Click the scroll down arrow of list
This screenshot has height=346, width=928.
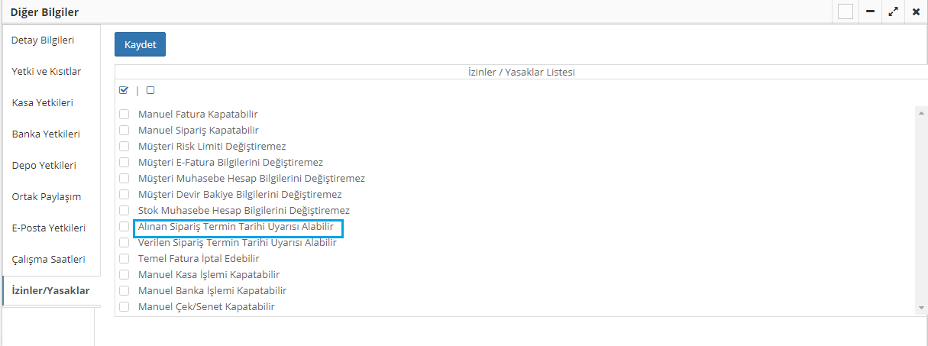pos(921,307)
